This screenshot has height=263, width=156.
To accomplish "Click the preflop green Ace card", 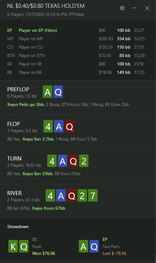I will 47,92.
